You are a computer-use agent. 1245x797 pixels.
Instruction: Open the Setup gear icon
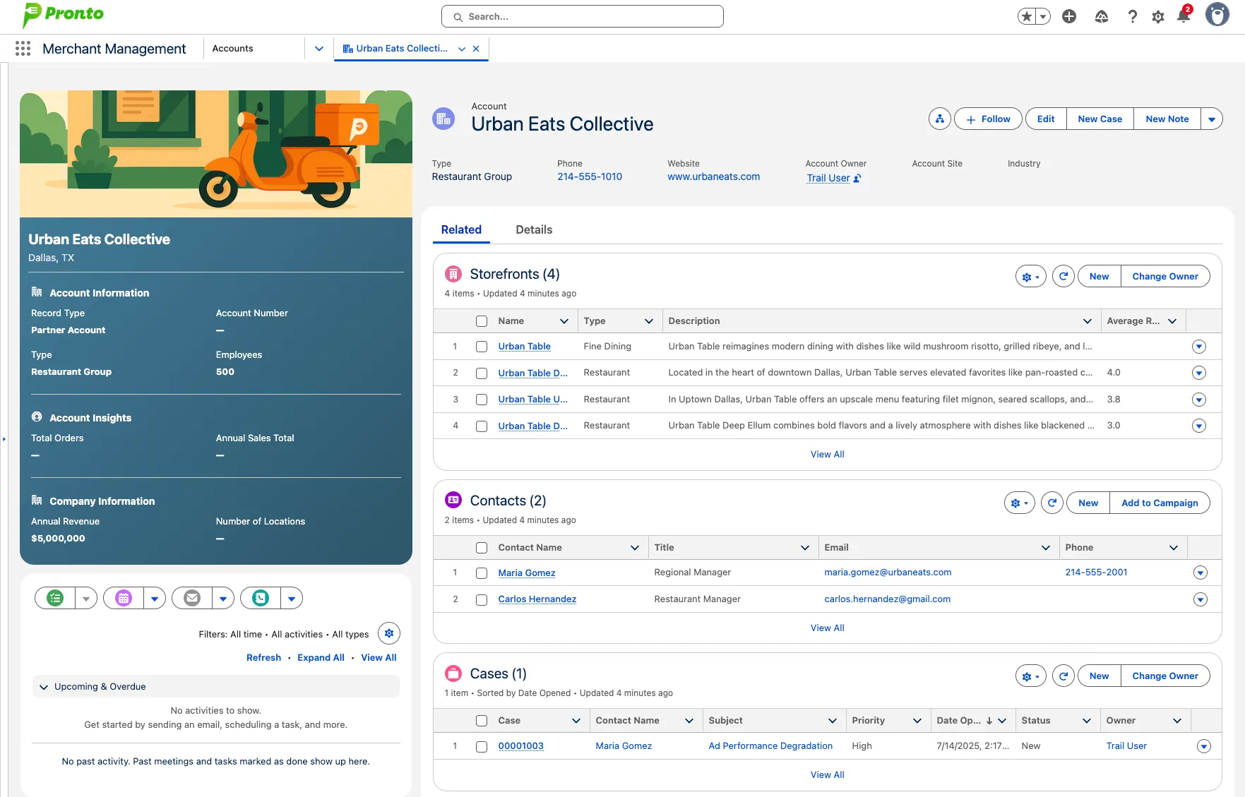pyautogui.click(x=1158, y=16)
